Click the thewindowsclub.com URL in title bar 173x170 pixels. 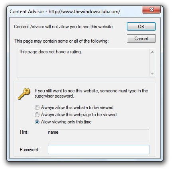pos(85,12)
